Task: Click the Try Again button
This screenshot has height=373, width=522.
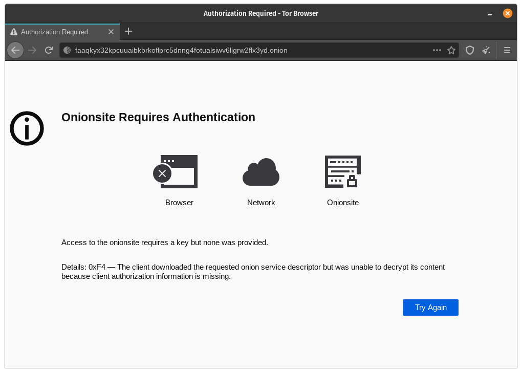Action: [430, 308]
